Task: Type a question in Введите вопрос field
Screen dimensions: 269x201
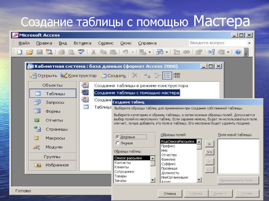Action: [x=218, y=43]
